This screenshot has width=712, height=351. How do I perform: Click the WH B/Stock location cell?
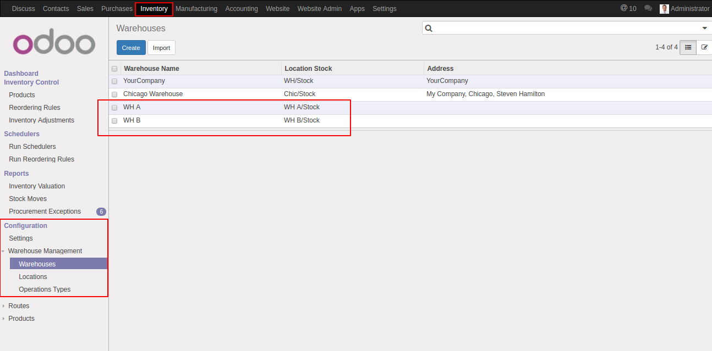[302, 120]
